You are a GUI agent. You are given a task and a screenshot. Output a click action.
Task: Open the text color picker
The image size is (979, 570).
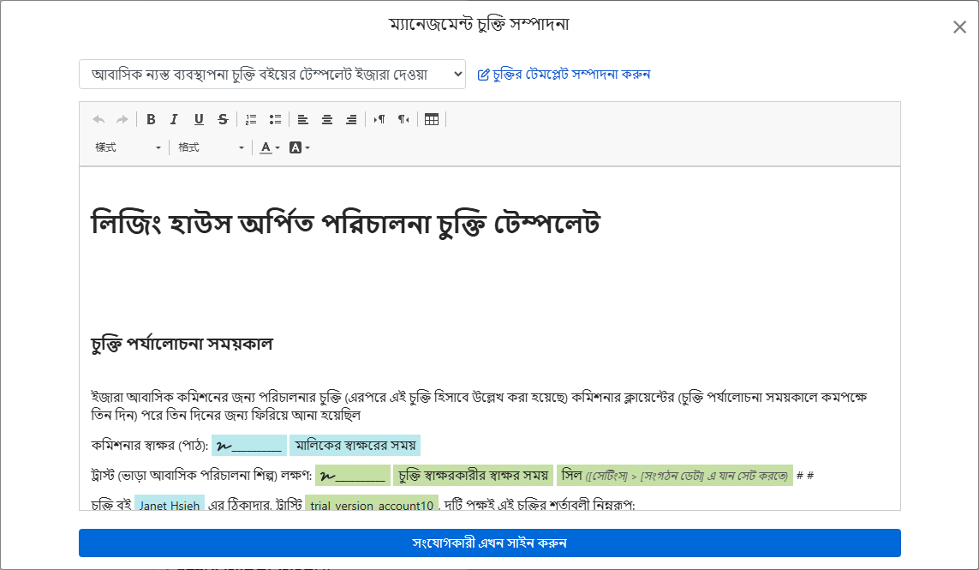270,147
